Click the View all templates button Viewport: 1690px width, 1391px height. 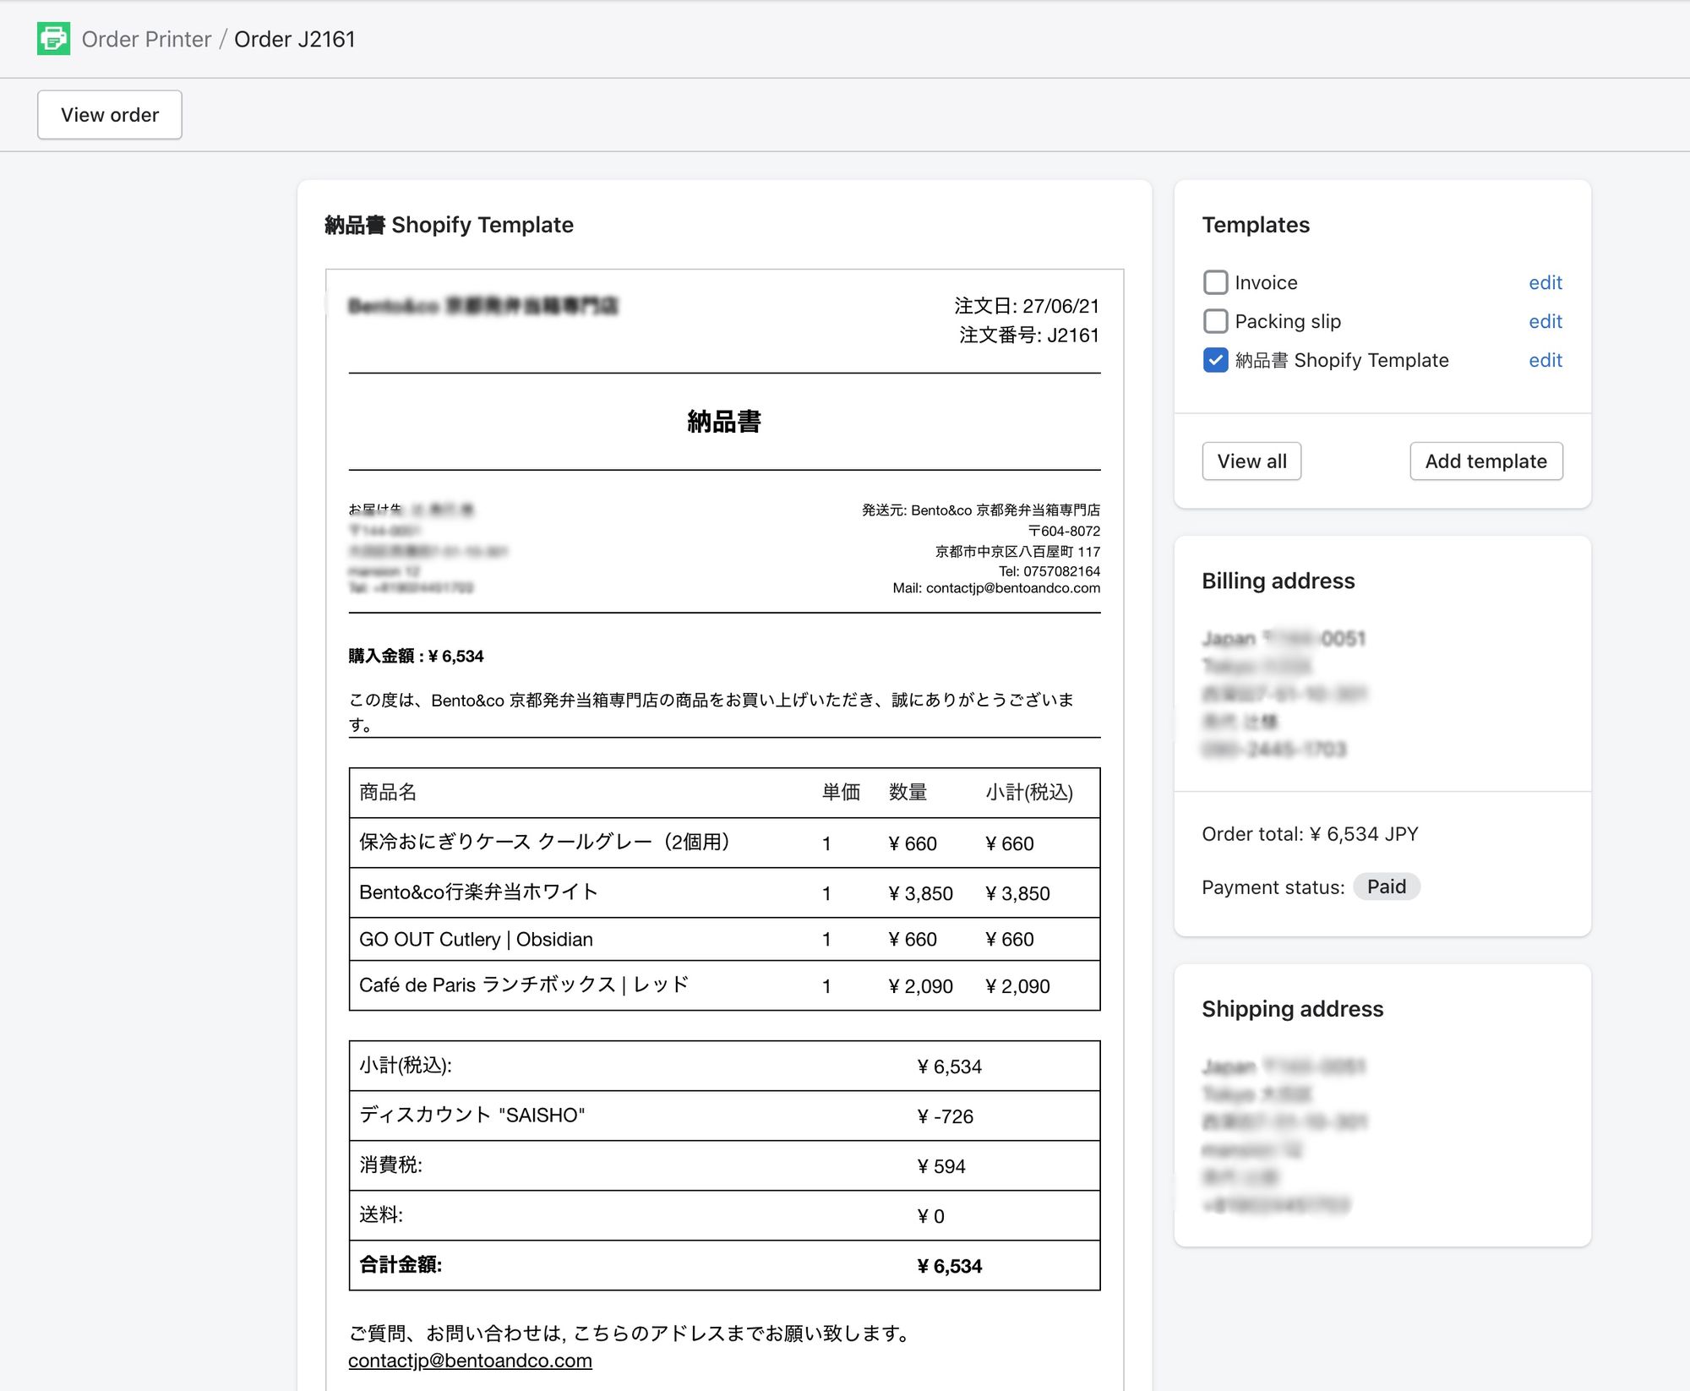1251,461
